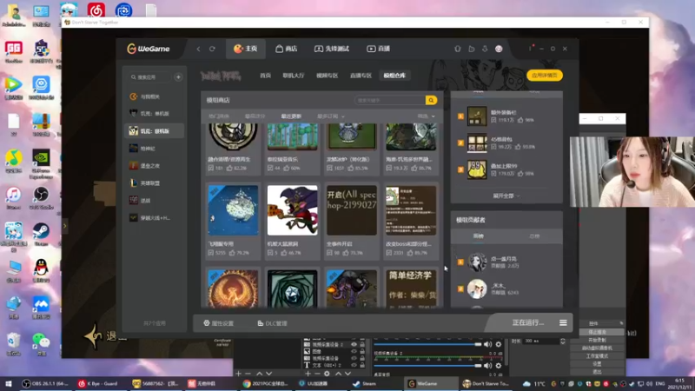Add an OBS scene with the plus icon
Viewport: 695px width, 391px height.
tap(238, 374)
